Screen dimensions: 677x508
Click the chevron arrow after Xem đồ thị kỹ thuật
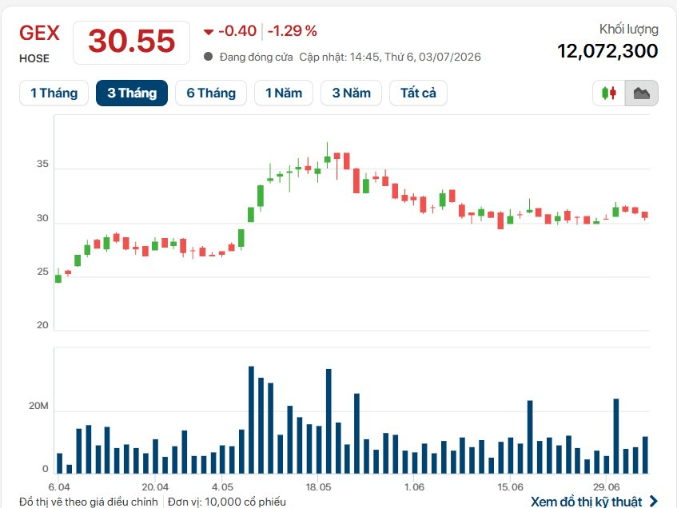(x=654, y=501)
